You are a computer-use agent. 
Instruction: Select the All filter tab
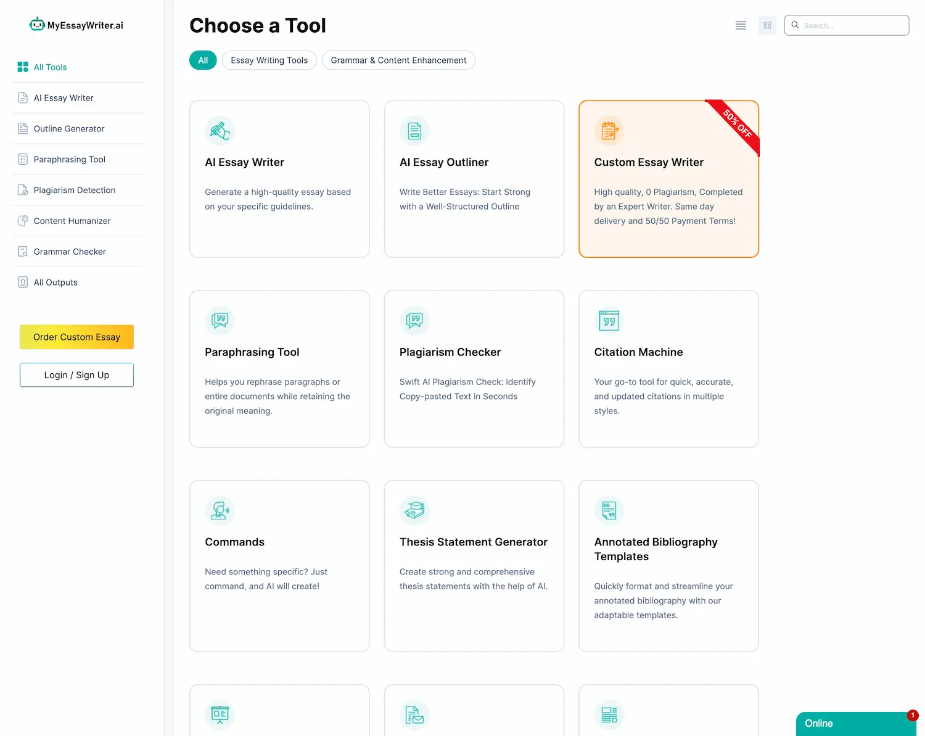pyautogui.click(x=203, y=60)
